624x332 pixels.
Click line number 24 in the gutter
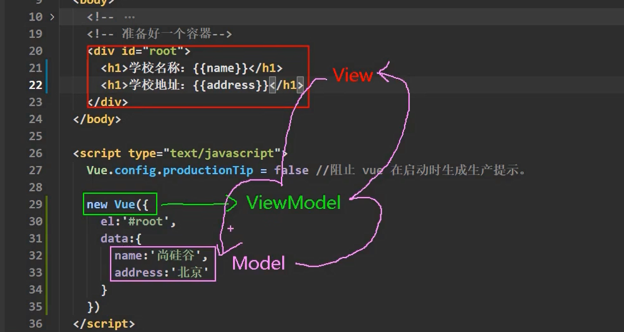pyautogui.click(x=35, y=119)
